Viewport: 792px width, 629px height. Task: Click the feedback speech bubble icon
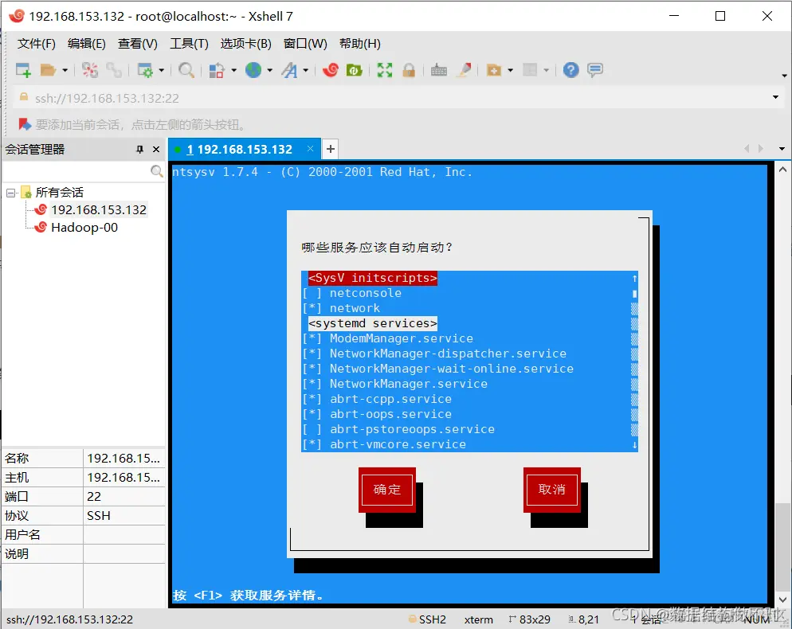click(595, 69)
